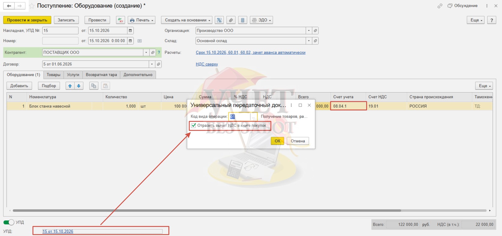Open the Создать на основании menu
This screenshot has height=236, width=502.
point(187,20)
